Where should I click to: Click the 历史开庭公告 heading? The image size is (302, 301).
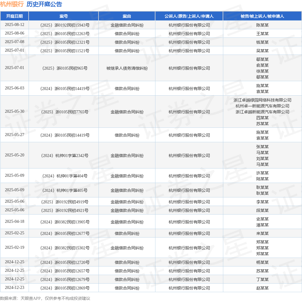coord(44,4)
